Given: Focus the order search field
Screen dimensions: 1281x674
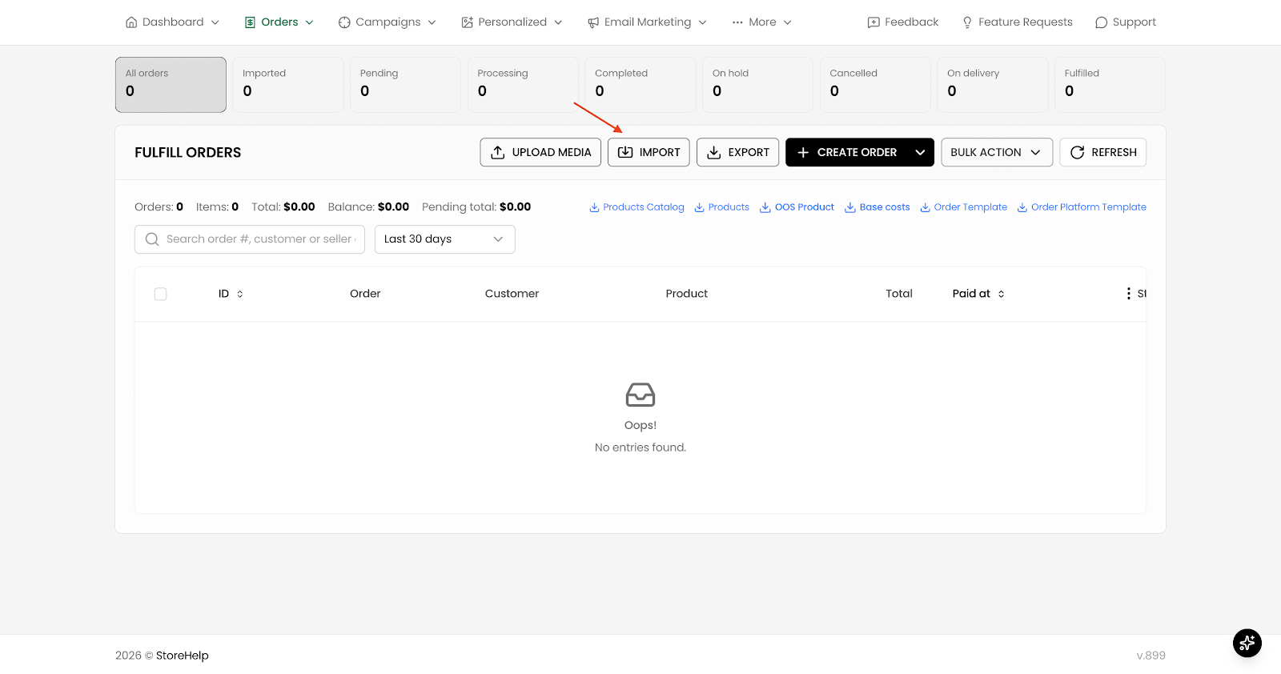Looking at the screenshot, I should click(250, 239).
